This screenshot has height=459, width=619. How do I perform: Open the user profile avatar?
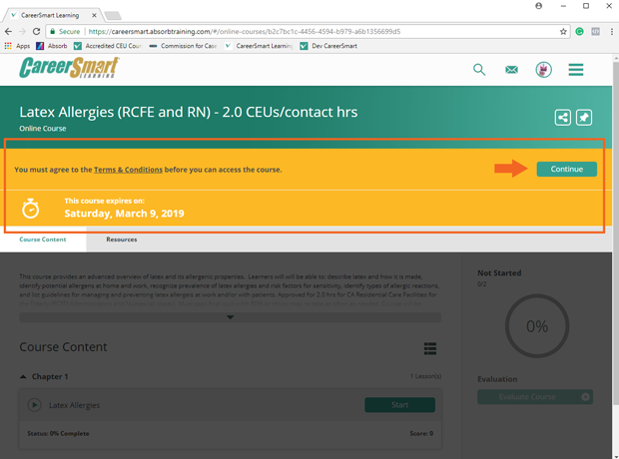point(543,70)
